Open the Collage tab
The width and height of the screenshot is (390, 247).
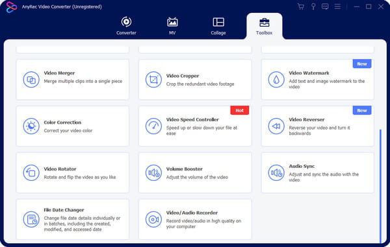218,26
